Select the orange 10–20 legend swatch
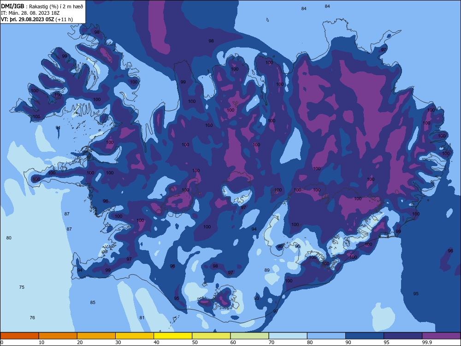 tap(58, 336)
